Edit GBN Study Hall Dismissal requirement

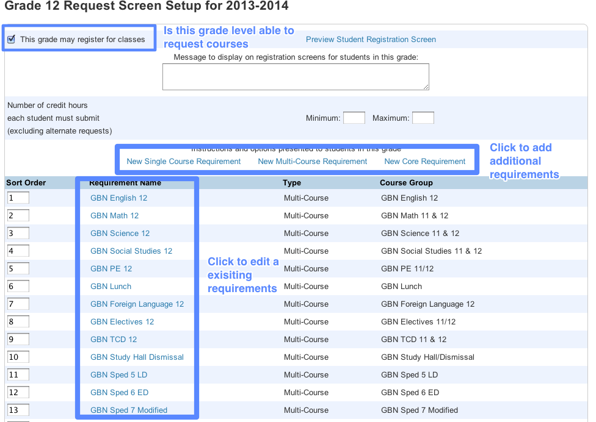(x=137, y=357)
